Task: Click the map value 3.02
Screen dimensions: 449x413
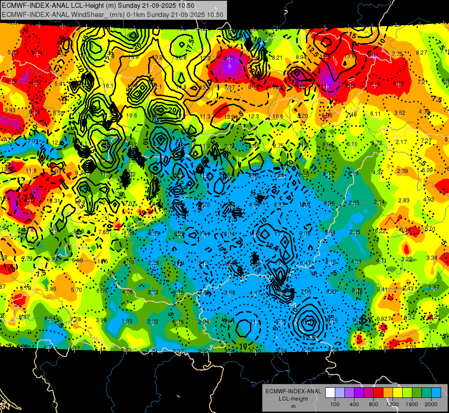Action: [x=153, y=322]
